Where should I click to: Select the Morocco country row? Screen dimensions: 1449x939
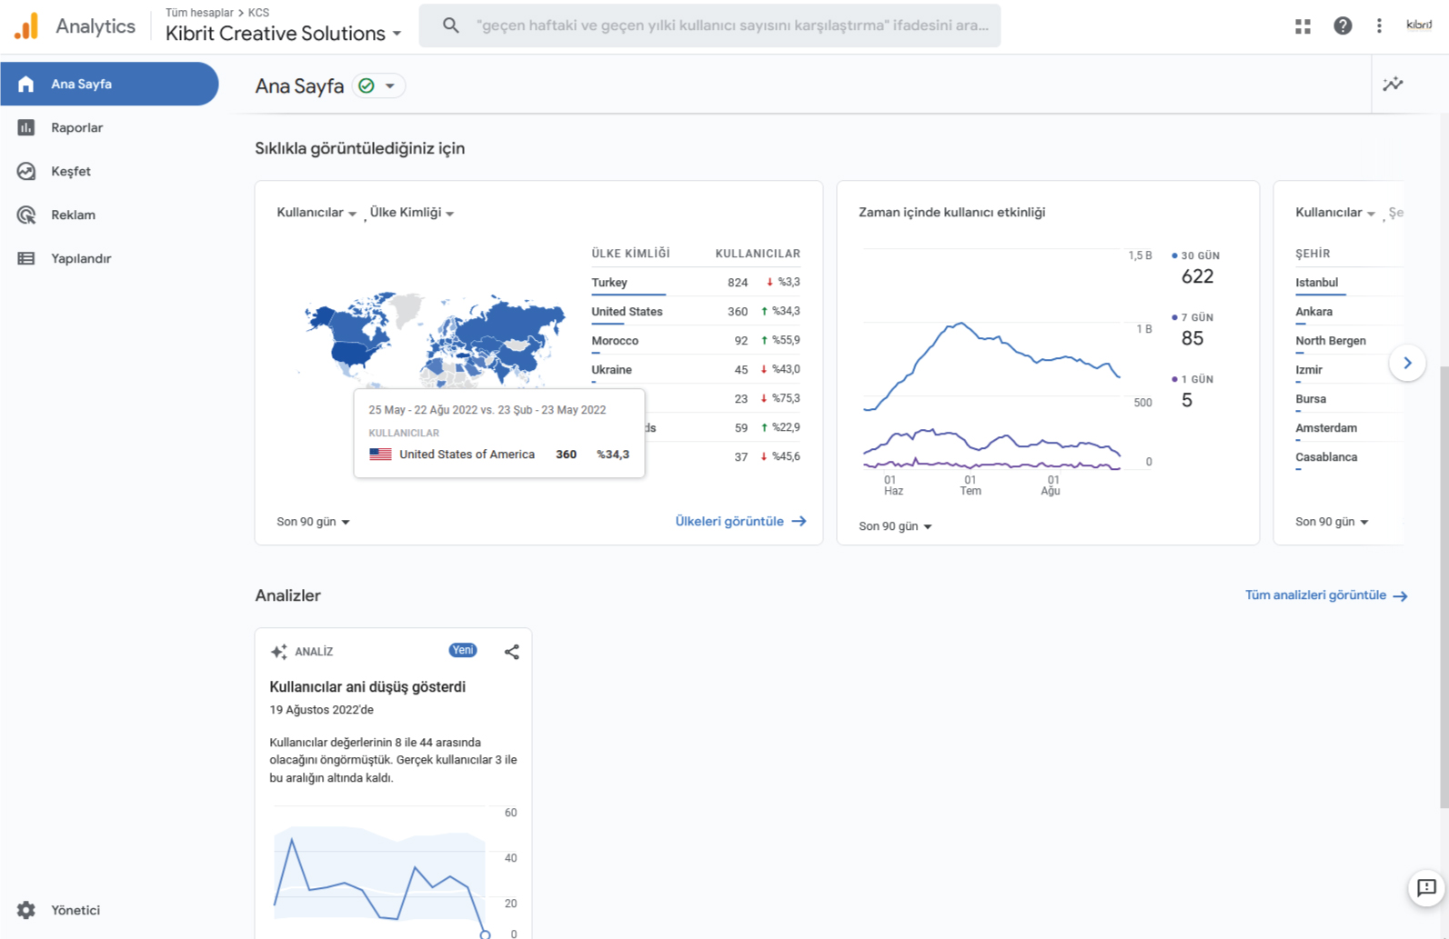click(x=696, y=341)
